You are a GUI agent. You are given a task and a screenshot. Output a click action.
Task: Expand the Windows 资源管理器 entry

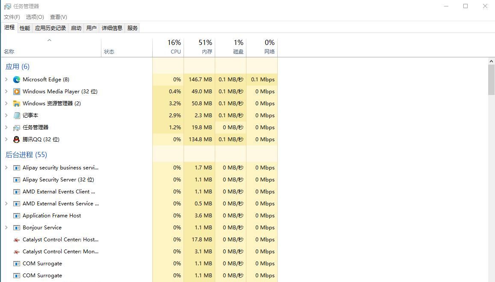click(6, 103)
